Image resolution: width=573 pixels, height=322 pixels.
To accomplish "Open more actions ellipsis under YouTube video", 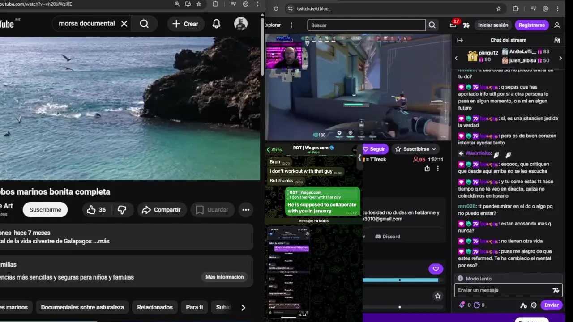I will [246, 210].
